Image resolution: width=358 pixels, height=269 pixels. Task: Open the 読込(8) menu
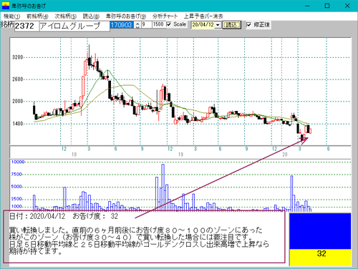91,16
